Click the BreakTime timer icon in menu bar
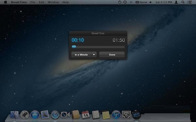The height and width of the screenshot is (122, 196). click(120, 2)
